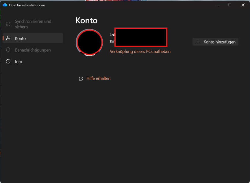
Task: Click the bell icon for Benachrichtigungen
Action: [8, 50]
